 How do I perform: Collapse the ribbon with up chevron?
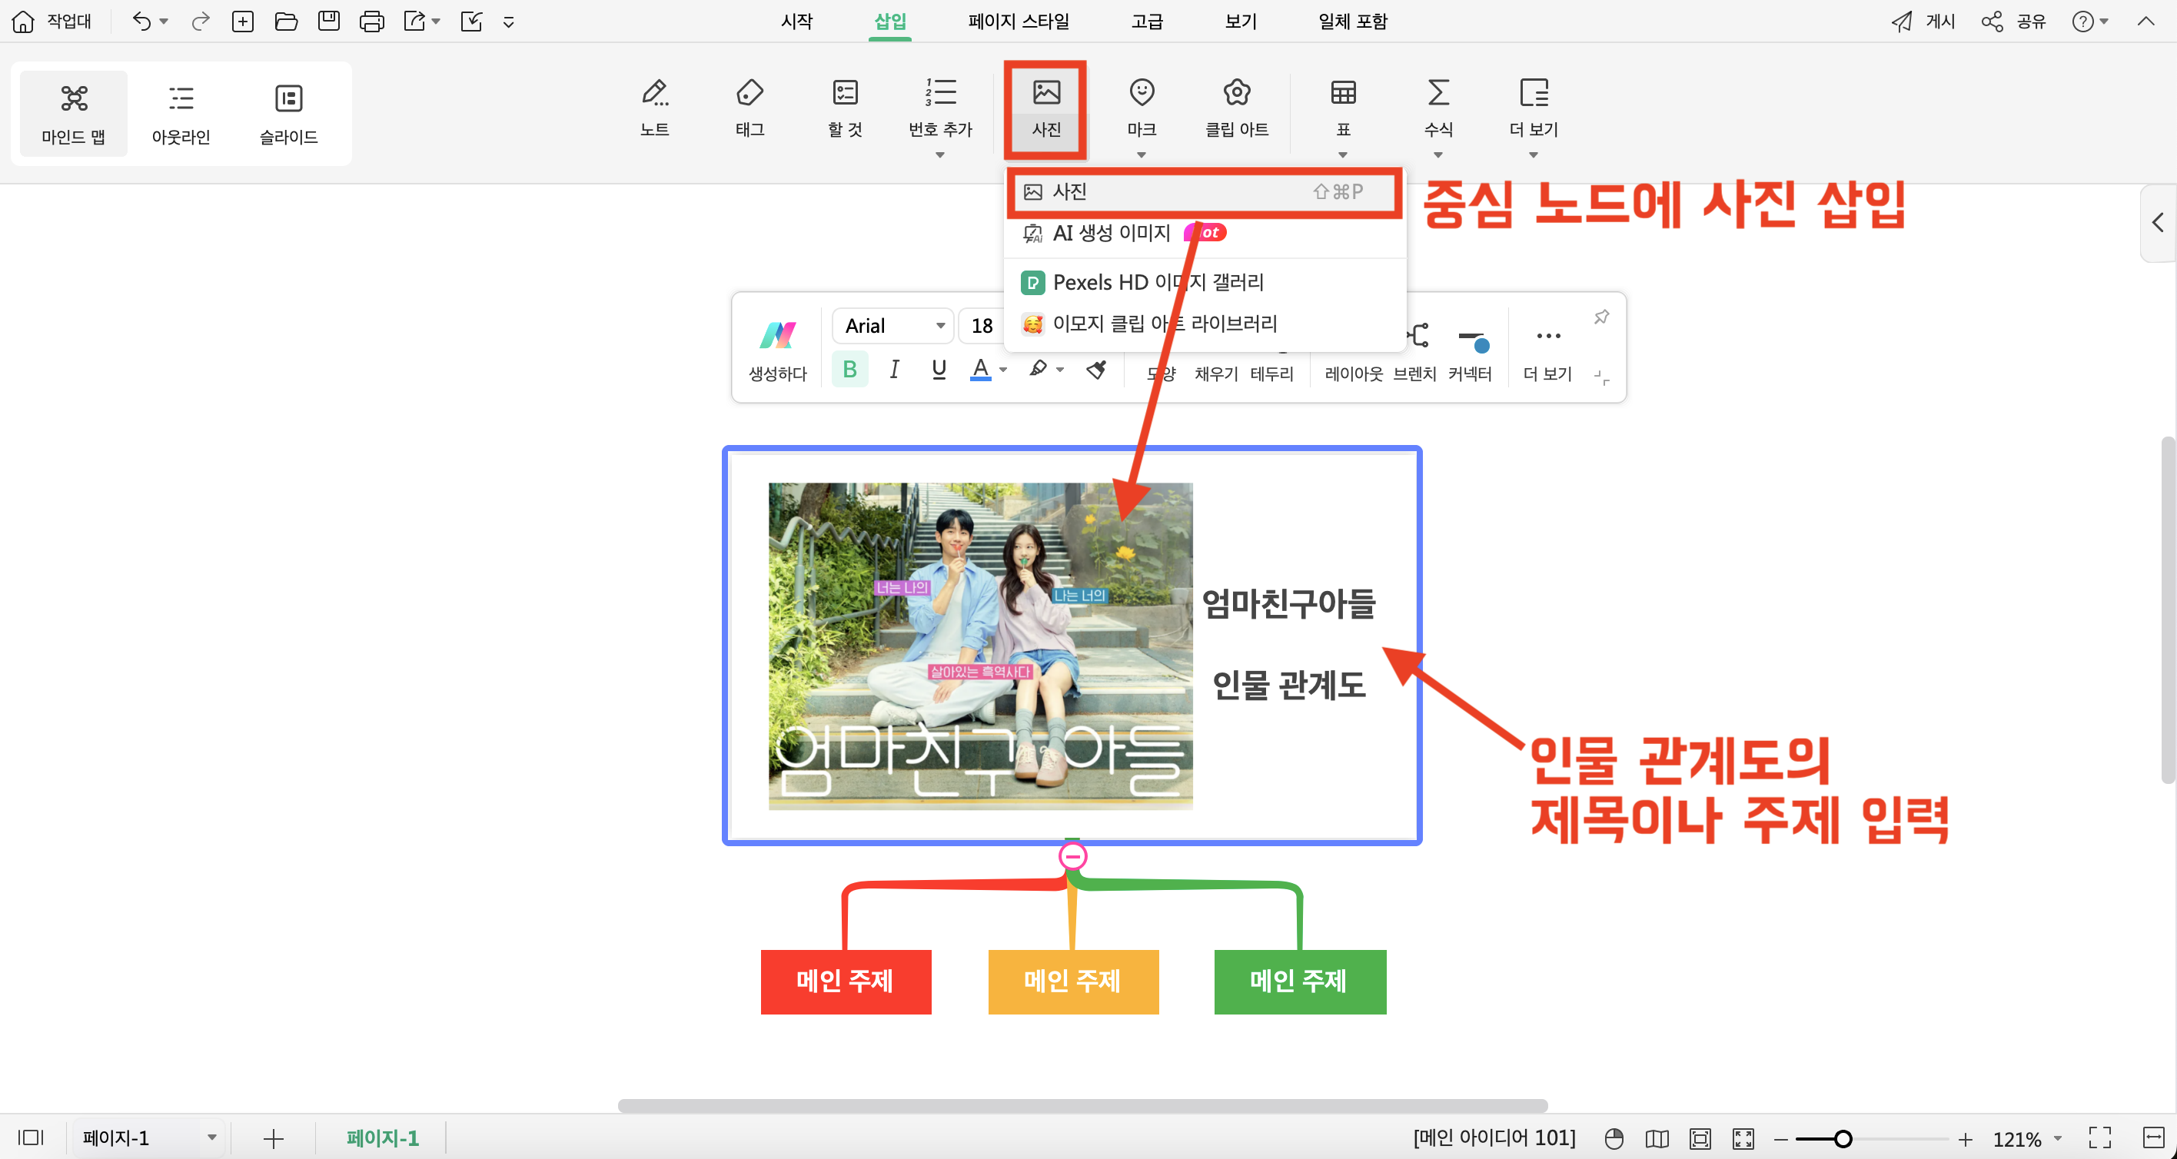click(2145, 21)
